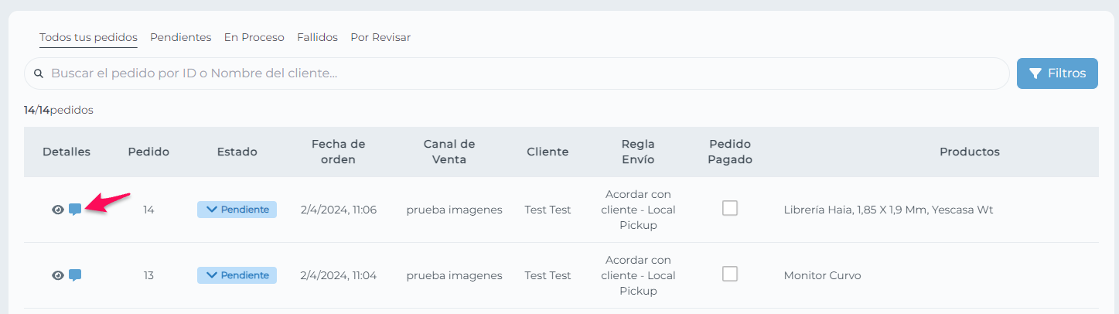Screen dimensions: 1119x314
Task: Select Todos tus pedidos tab
Action: pos(88,37)
